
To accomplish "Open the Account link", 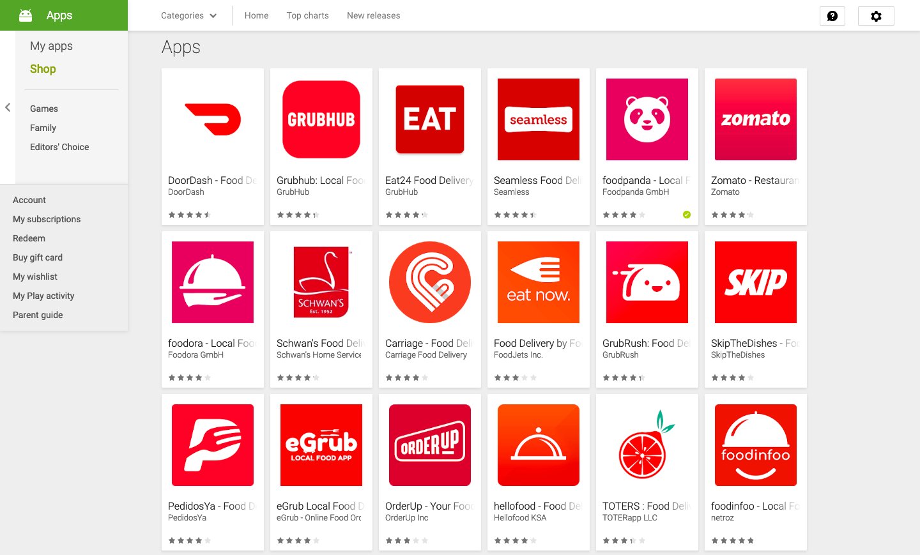I will [x=29, y=200].
